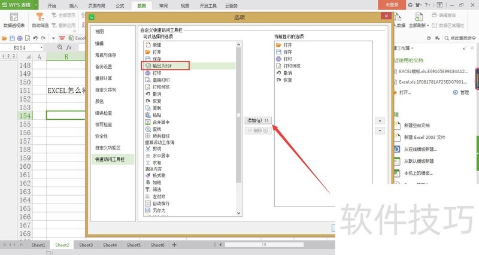Move the selected item down with arrow button
479x255 pixels.
coord(380,130)
